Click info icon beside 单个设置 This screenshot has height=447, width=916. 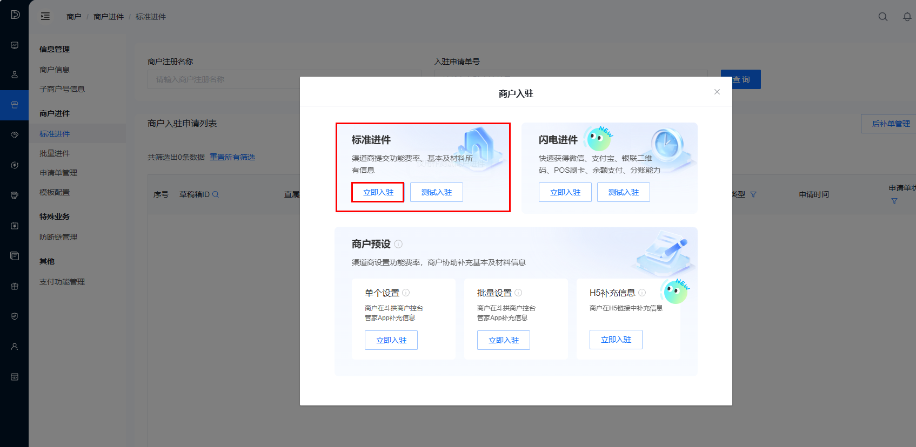406,293
